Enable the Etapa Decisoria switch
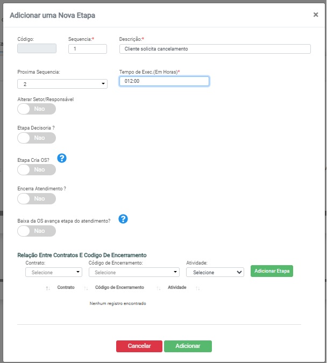This screenshot has height=363, width=327. [37, 138]
